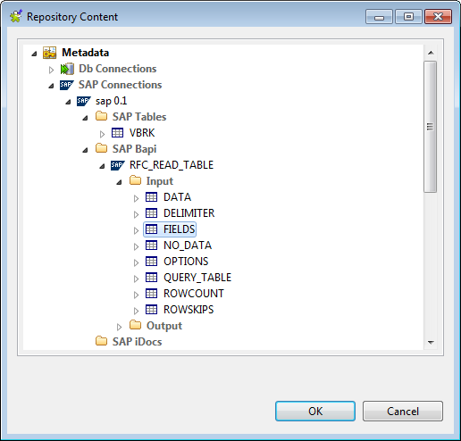Click the RFC_READ_TABLE SAP icon
461x441 pixels.
(x=118, y=165)
